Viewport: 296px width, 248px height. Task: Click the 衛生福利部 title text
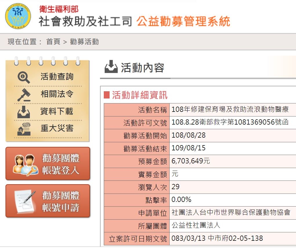tap(59, 9)
